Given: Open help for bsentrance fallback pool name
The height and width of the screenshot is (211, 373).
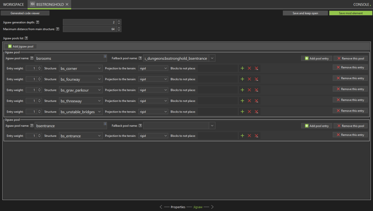Looking at the screenshot, I should pos(140,125).
